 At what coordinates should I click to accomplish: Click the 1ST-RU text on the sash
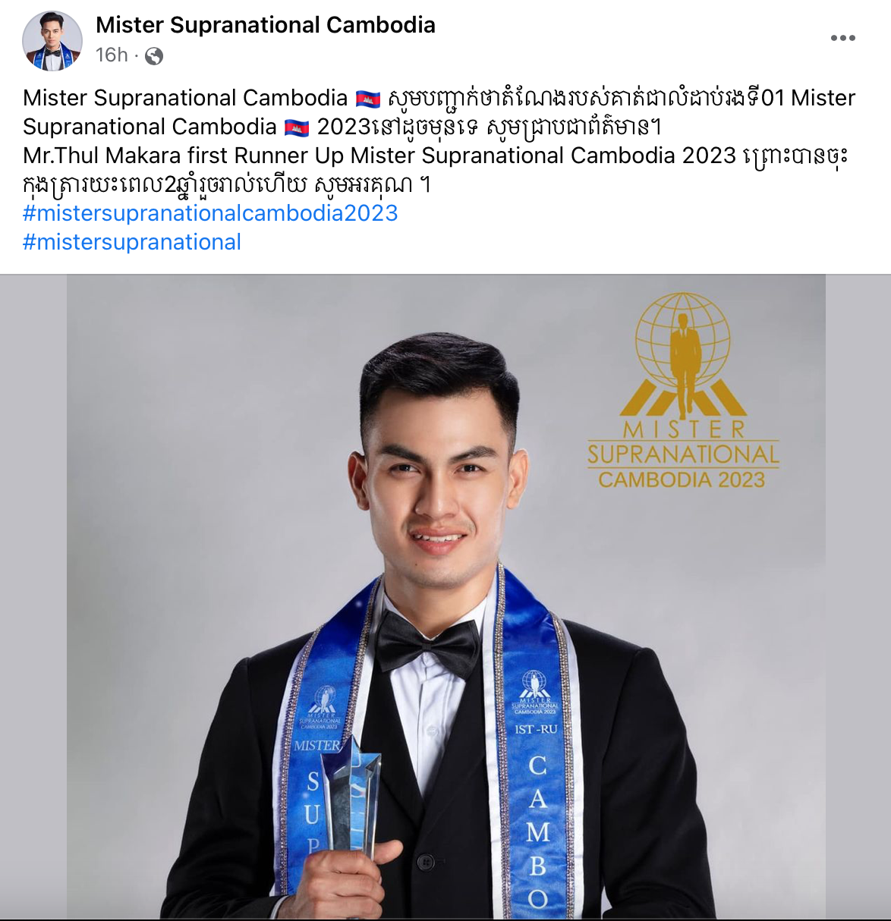click(536, 729)
